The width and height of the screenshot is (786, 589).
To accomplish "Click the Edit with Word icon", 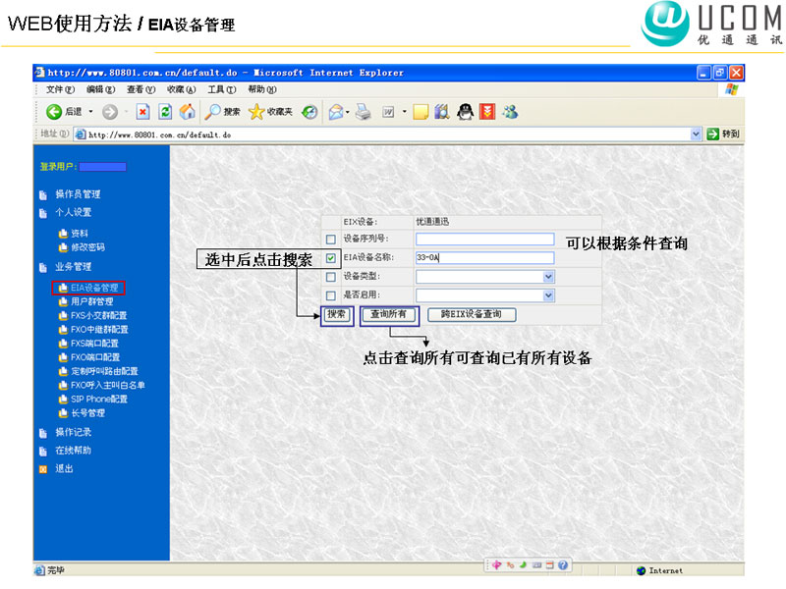I will [388, 112].
